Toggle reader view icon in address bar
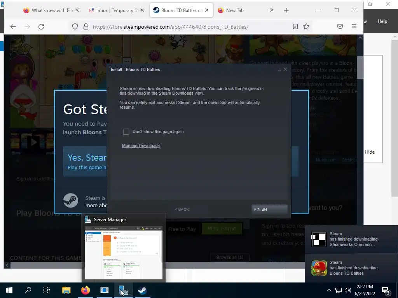Viewport: 398px width, 298px height. click(x=295, y=26)
